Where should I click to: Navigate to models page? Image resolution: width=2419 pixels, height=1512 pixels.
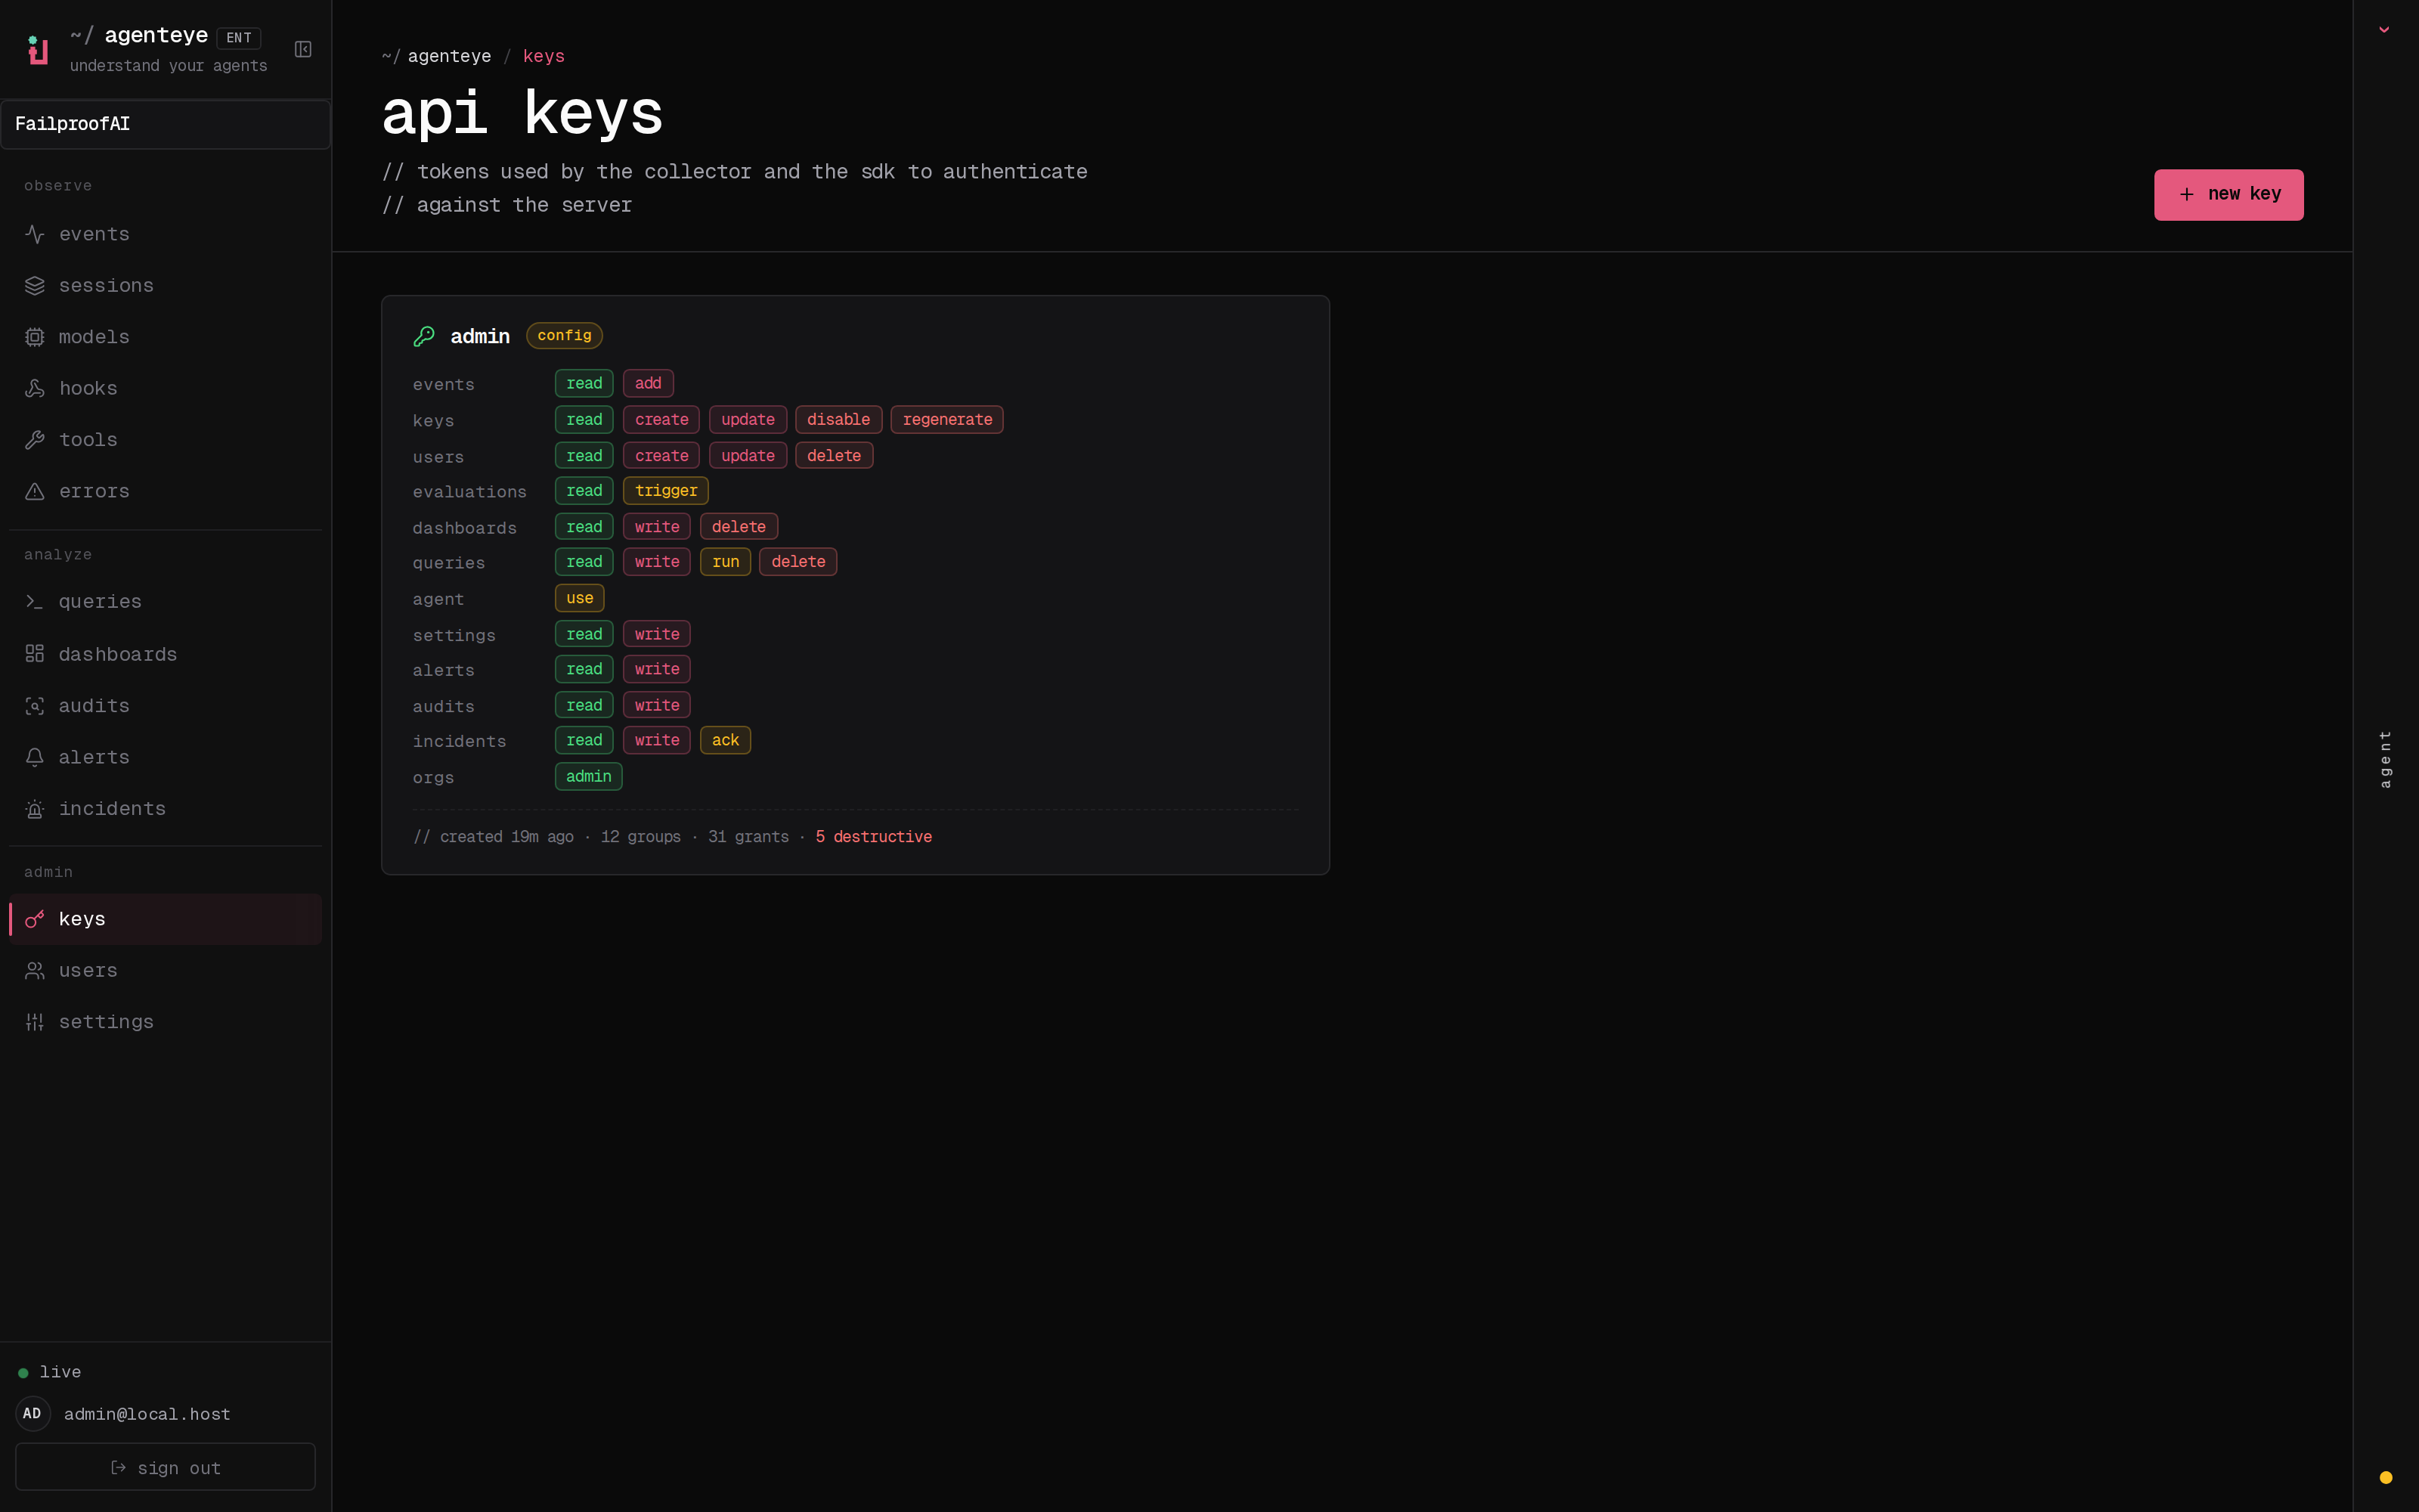(165, 337)
